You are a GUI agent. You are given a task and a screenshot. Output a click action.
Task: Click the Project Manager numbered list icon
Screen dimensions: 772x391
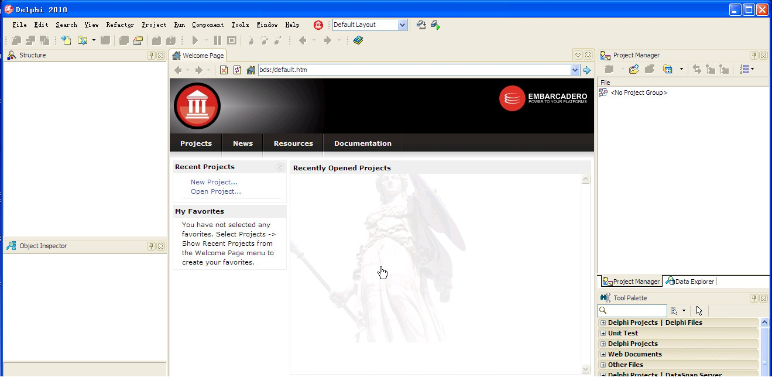pyautogui.click(x=744, y=69)
